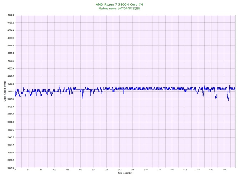The image size is (239, 179).
Task: Click the 4411.0 y-axis value
Action: tap(11, 53)
